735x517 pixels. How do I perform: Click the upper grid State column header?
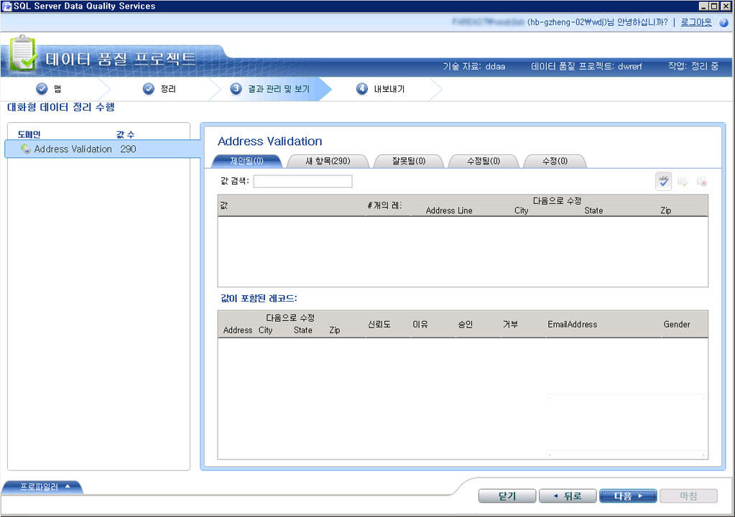pyautogui.click(x=593, y=210)
